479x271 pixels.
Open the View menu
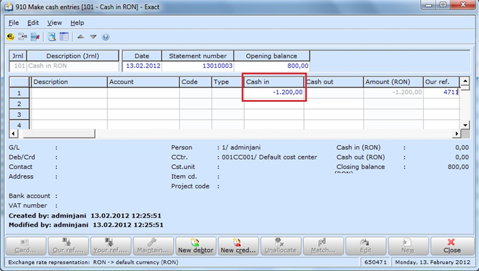54,23
